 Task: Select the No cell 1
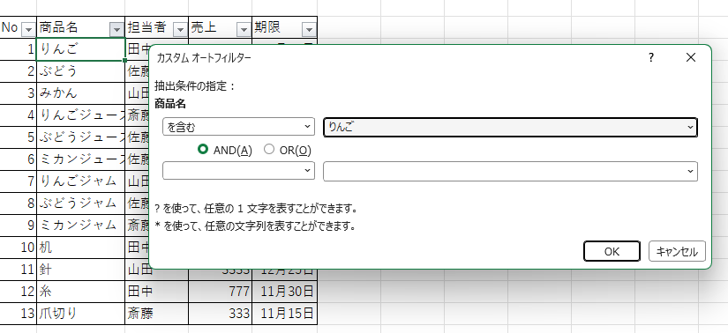click(19, 49)
